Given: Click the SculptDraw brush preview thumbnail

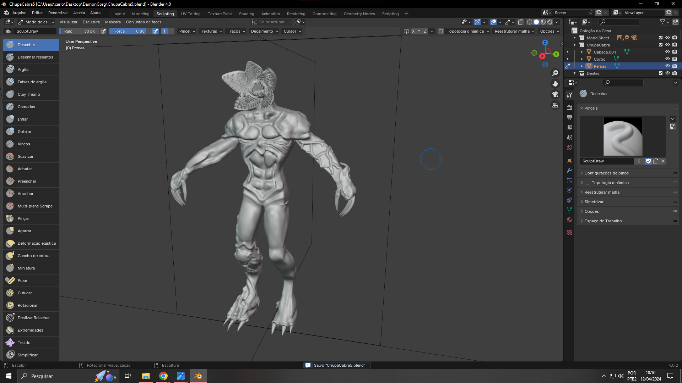Looking at the screenshot, I should (623, 137).
